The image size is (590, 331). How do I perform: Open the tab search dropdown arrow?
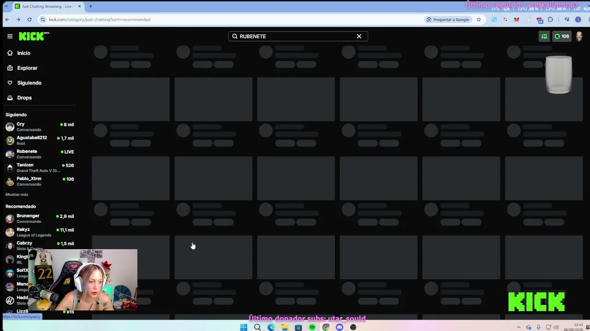pos(6,6)
